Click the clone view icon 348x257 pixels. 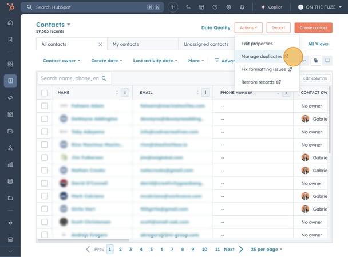[x=315, y=60]
